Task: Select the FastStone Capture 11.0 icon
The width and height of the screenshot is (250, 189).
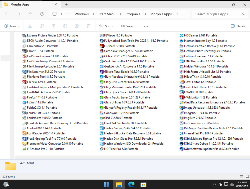Action: 24,56
